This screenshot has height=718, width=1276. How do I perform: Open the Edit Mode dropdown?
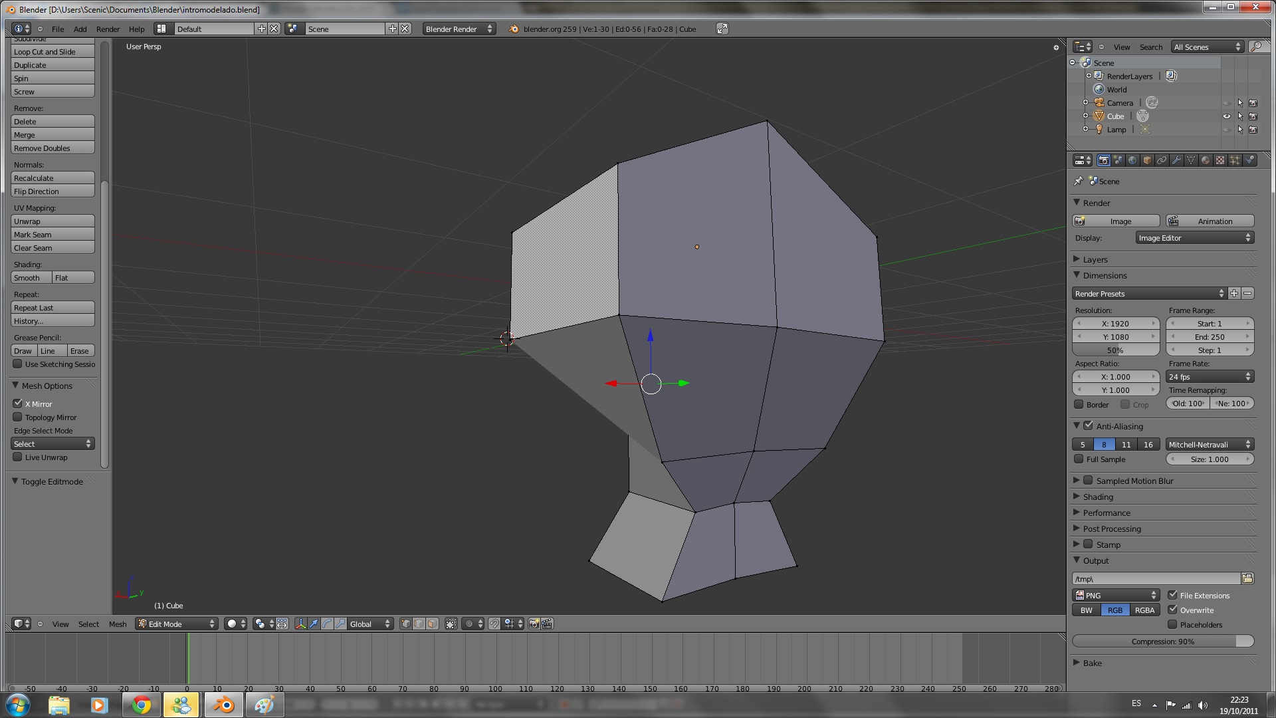(177, 624)
